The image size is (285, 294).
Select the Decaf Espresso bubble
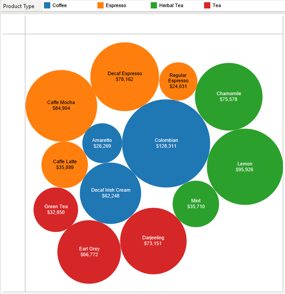(x=124, y=77)
